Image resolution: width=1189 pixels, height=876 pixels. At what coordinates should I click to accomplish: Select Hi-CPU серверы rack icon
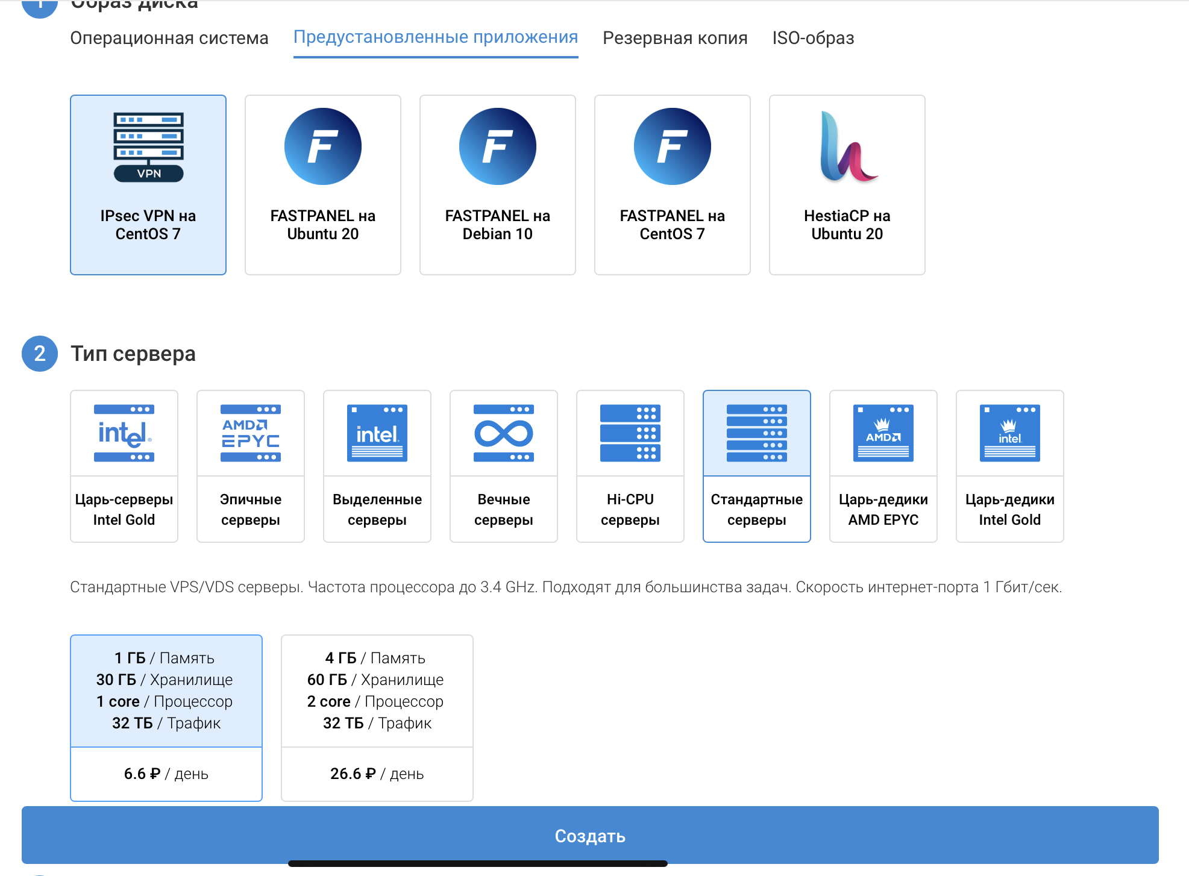point(630,433)
